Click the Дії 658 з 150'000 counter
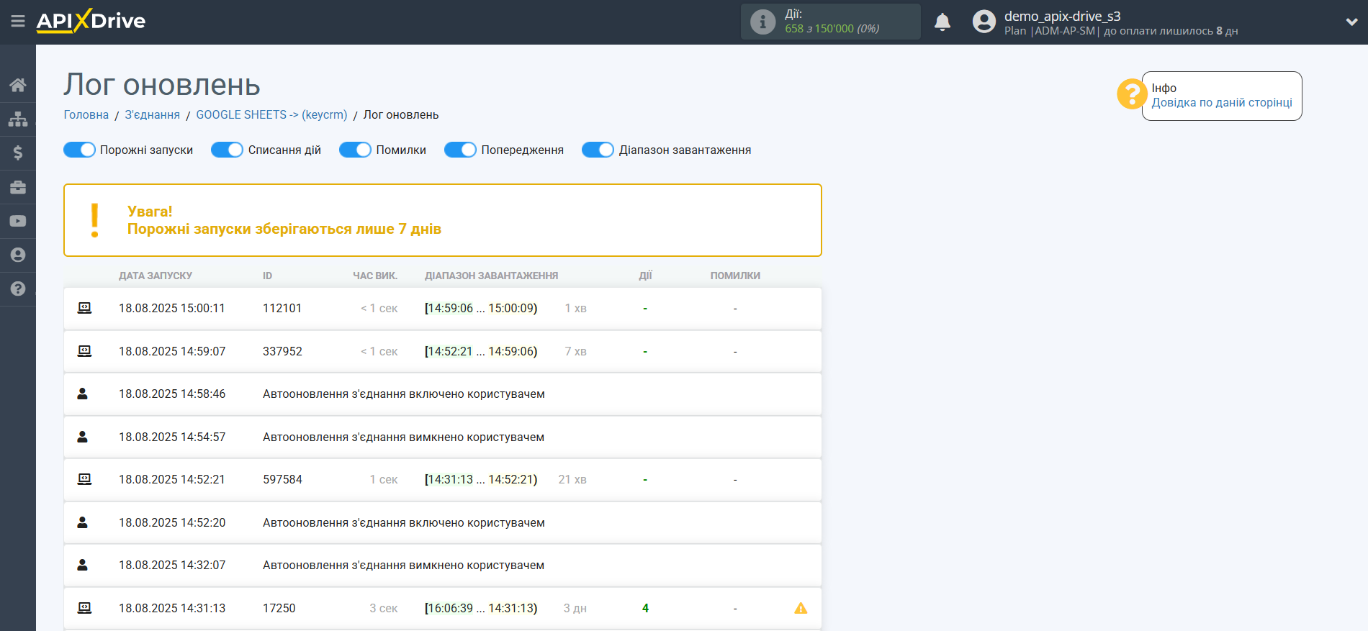 tap(831, 22)
